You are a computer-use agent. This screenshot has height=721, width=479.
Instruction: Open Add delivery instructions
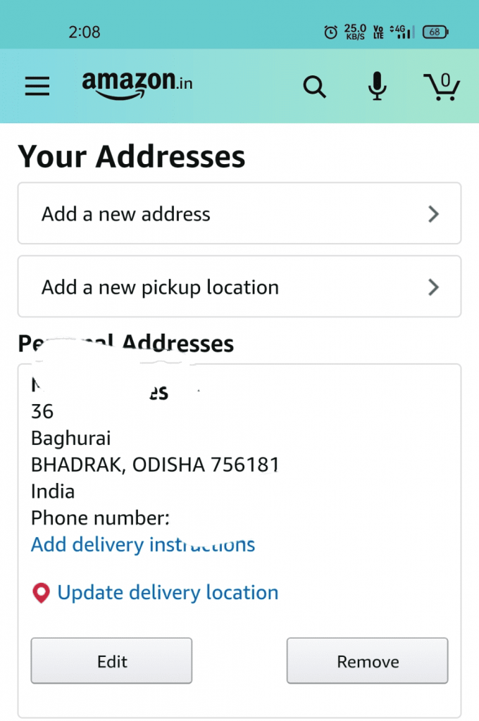(142, 544)
